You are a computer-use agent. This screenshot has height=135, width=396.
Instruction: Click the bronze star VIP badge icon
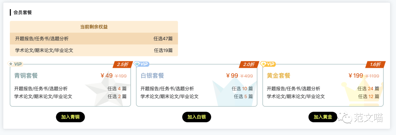pyautogui.click(x=15, y=64)
